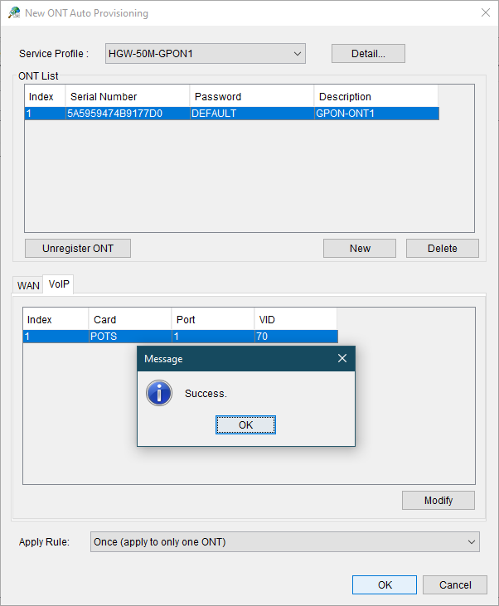The width and height of the screenshot is (499, 606).
Task: Close the Success message dialog
Action: (342, 359)
